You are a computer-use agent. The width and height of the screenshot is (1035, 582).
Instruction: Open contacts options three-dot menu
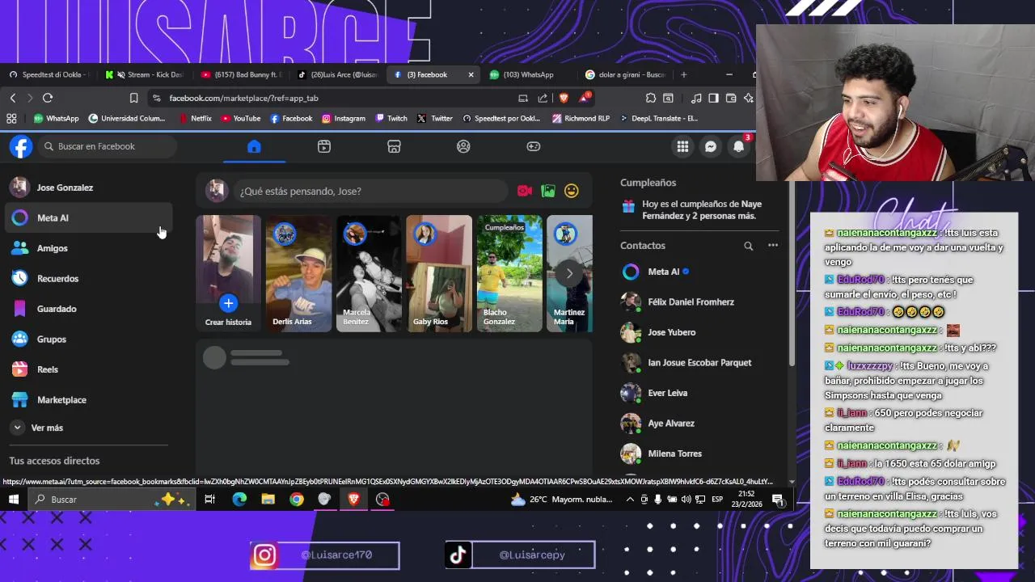coord(773,246)
